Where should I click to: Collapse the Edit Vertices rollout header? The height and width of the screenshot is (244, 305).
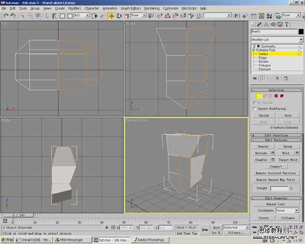point(276,140)
